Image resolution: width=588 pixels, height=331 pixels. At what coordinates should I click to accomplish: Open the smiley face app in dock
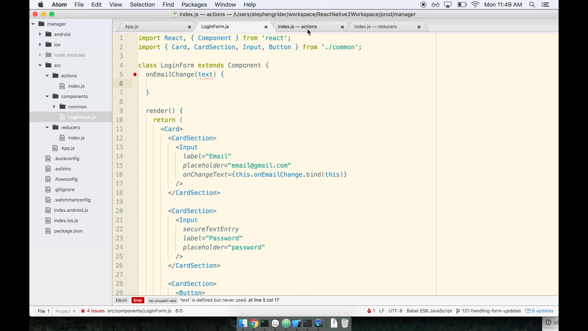tap(275, 323)
